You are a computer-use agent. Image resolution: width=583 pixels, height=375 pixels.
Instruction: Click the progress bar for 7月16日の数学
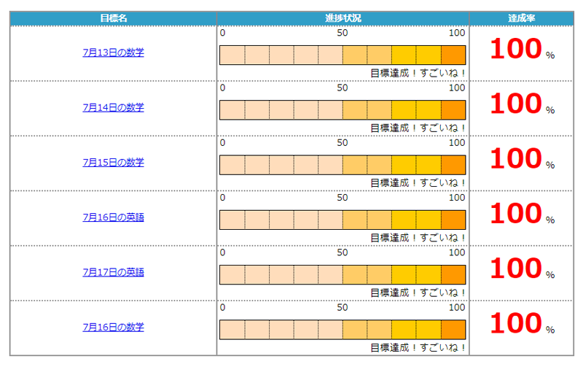tap(343, 329)
